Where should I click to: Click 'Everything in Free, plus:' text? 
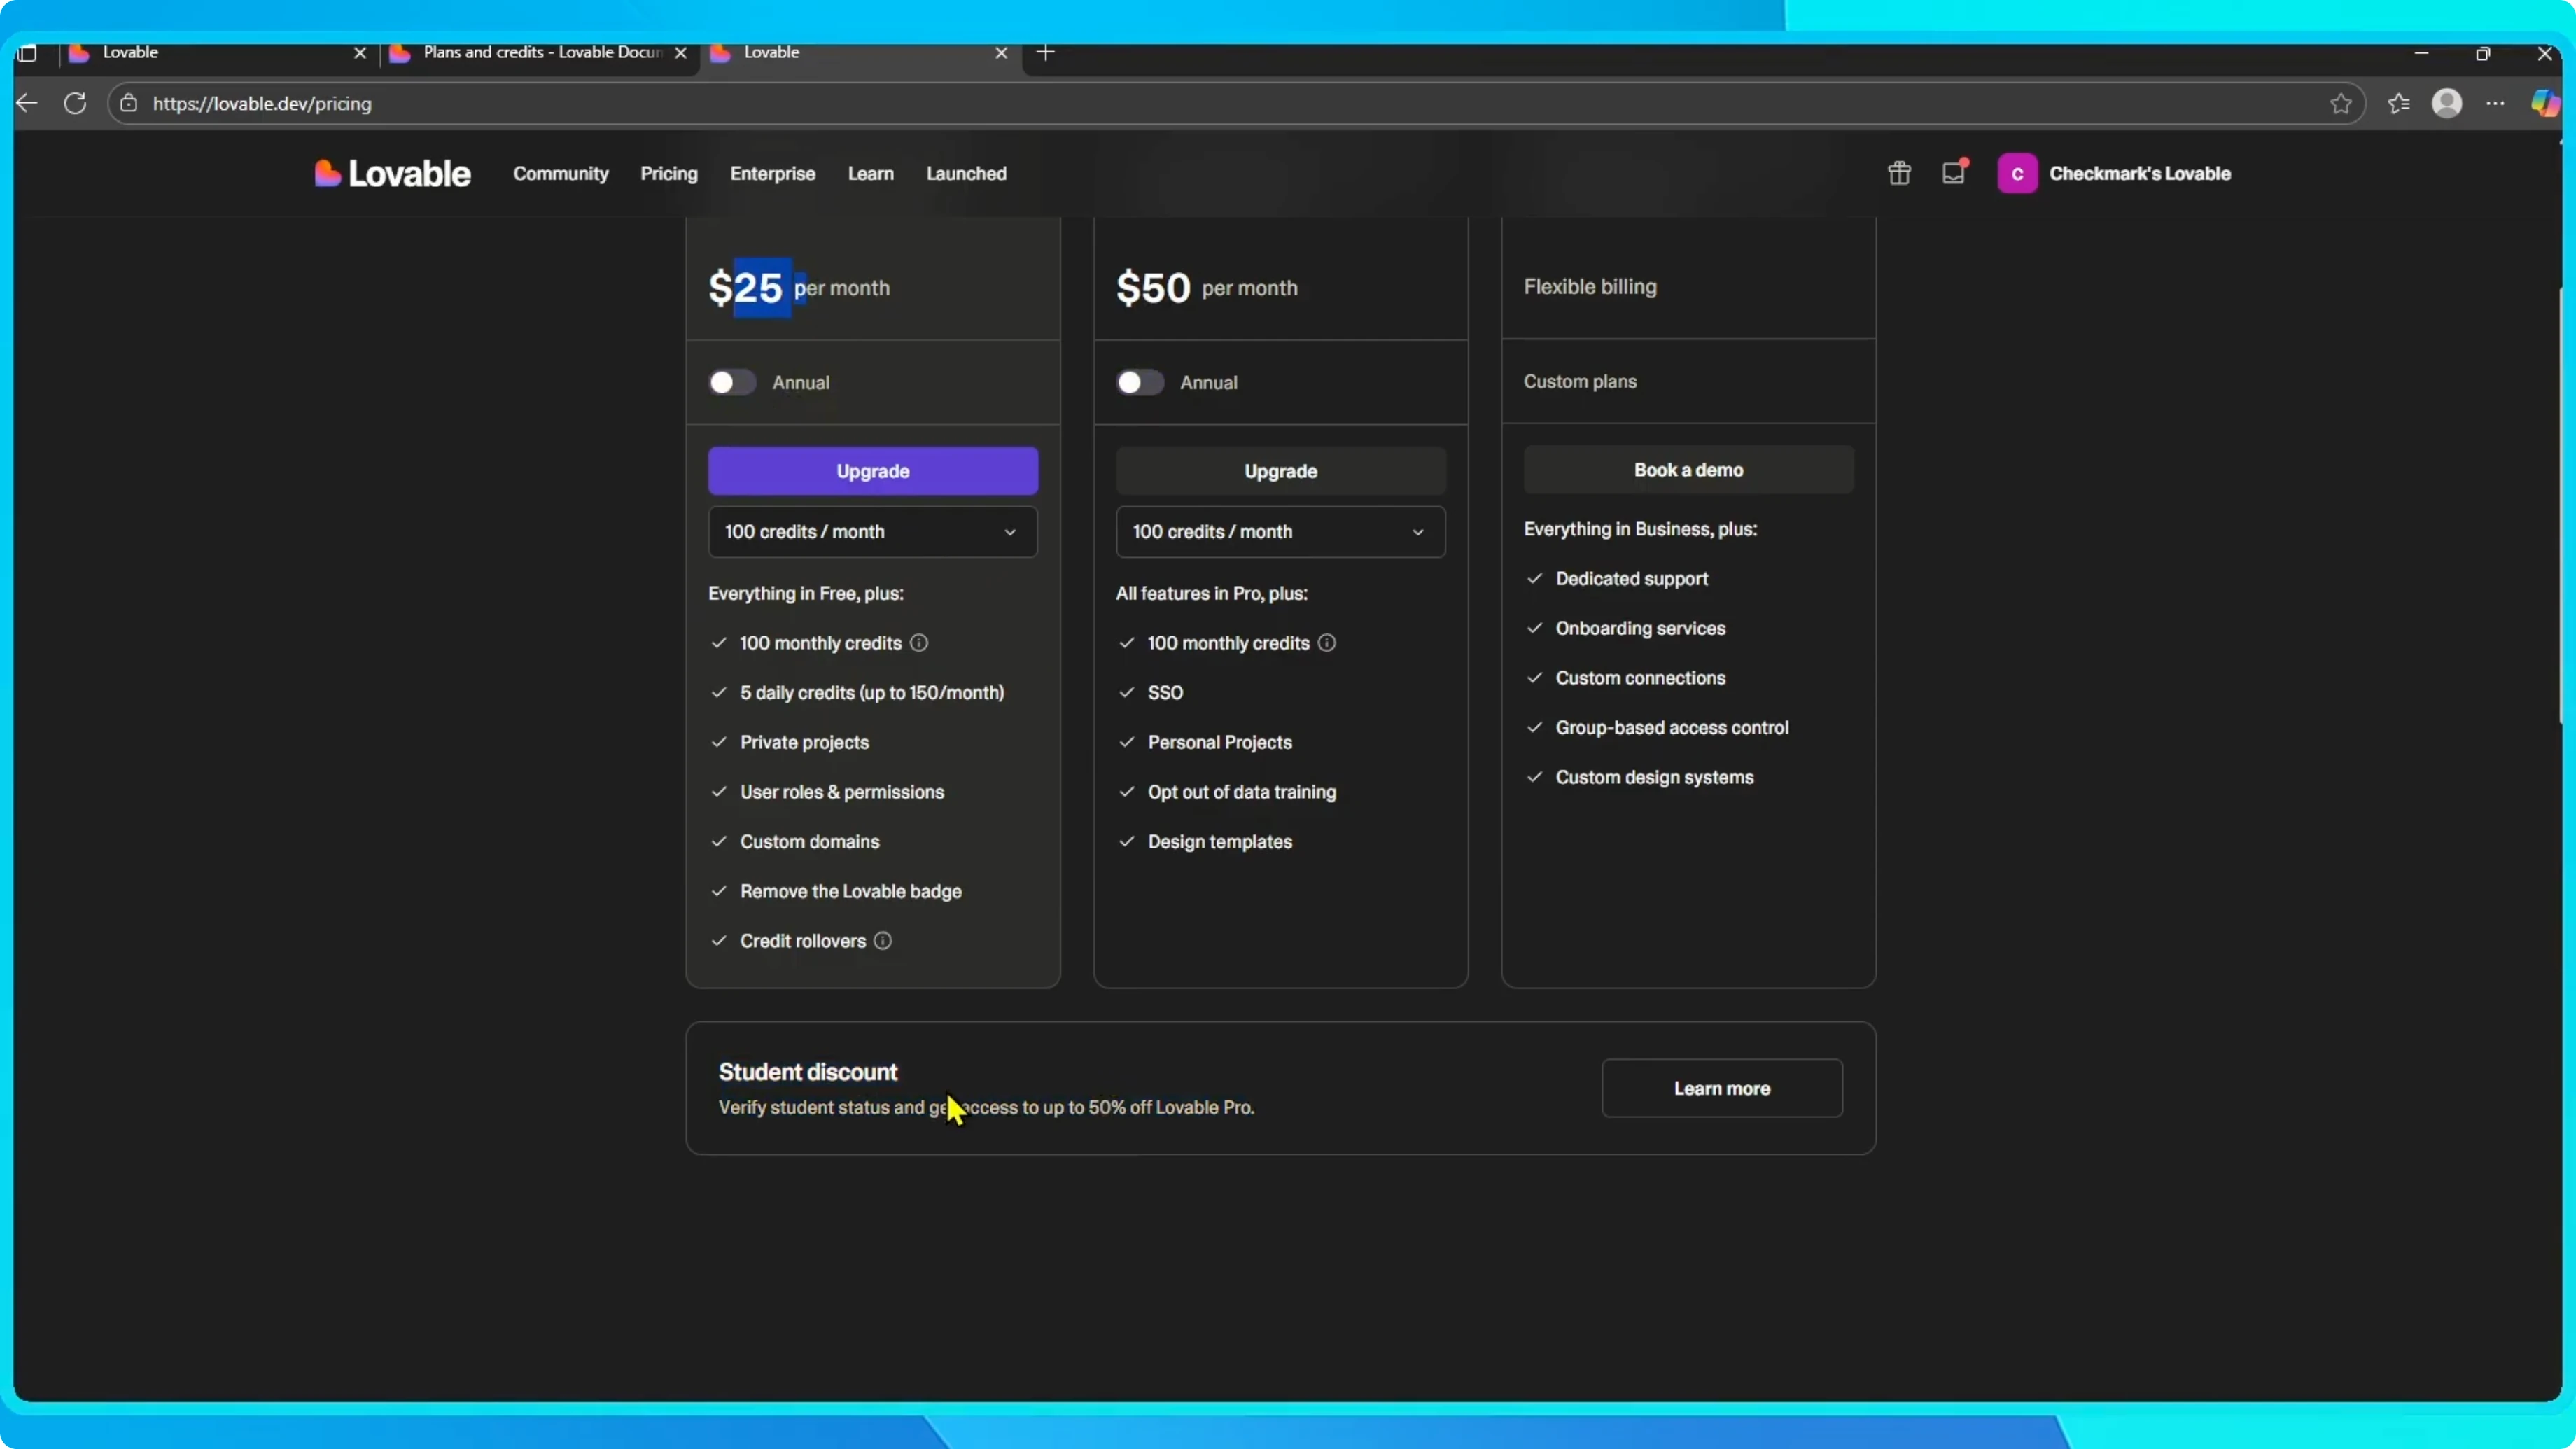coord(806,594)
